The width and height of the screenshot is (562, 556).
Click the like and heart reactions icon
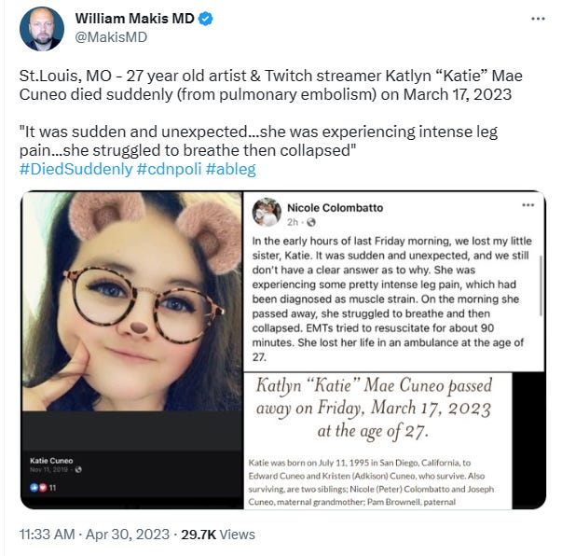[x=39, y=488]
